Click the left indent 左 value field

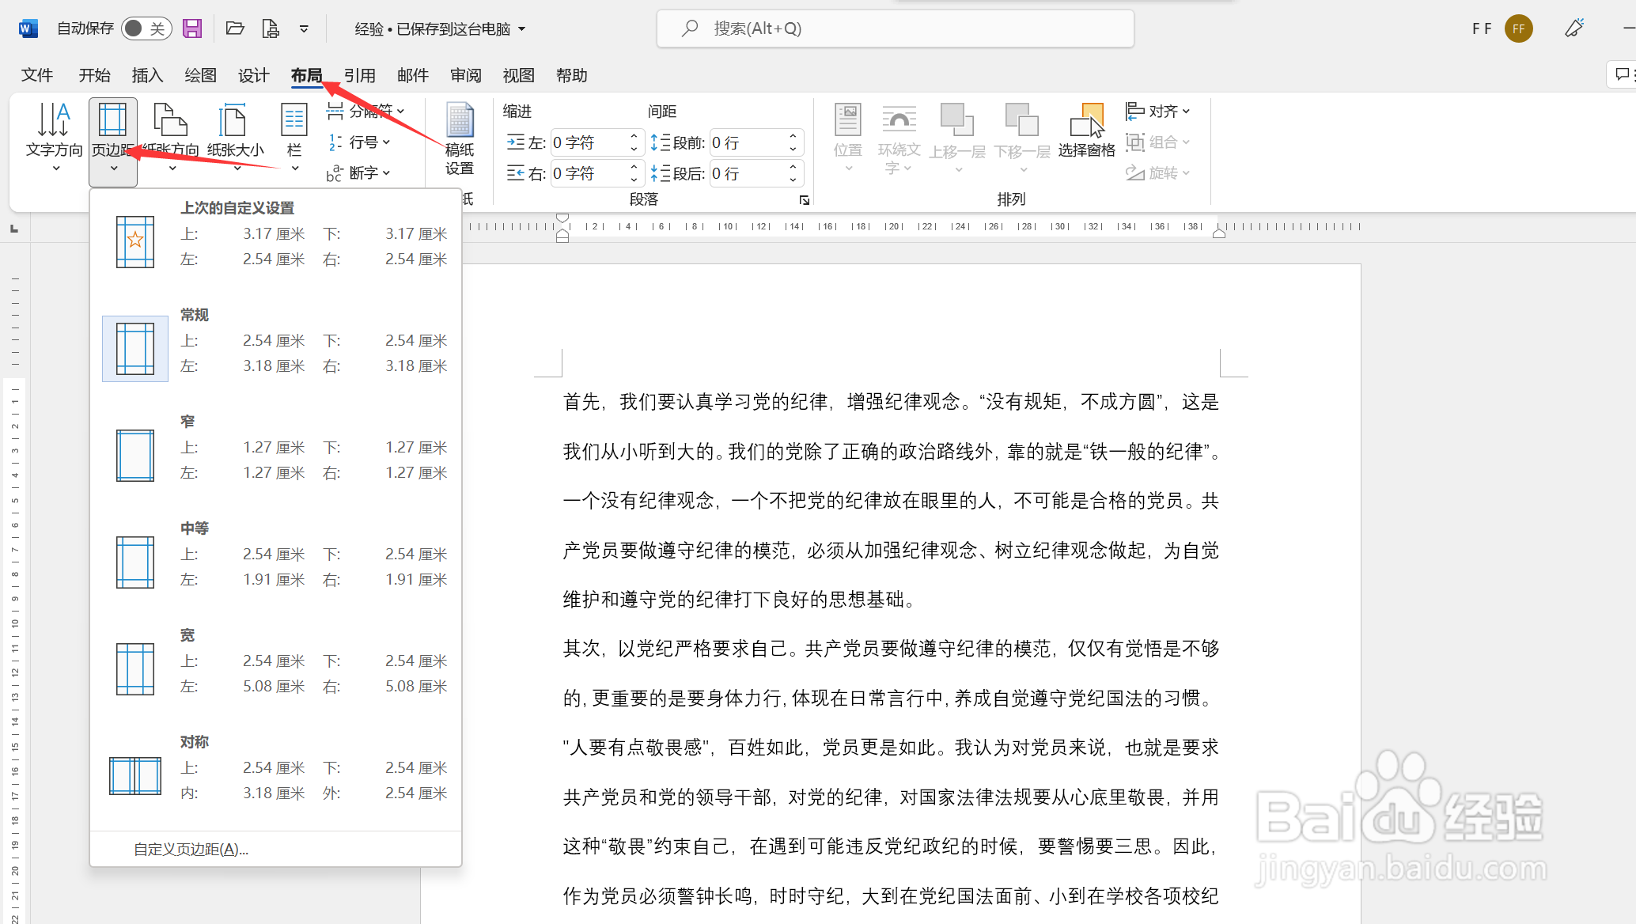(x=589, y=143)
